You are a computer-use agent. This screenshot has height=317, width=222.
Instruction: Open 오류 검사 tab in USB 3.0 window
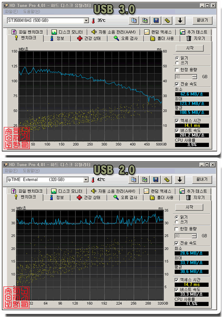point(125,39)
